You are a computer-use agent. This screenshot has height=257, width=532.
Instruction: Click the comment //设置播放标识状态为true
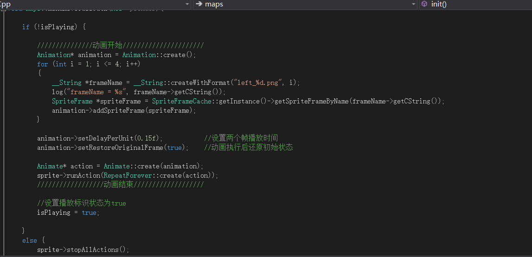point(82,203)
